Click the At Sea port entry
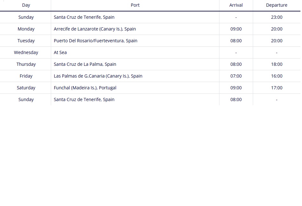302x206 pixels. (60, 52)
